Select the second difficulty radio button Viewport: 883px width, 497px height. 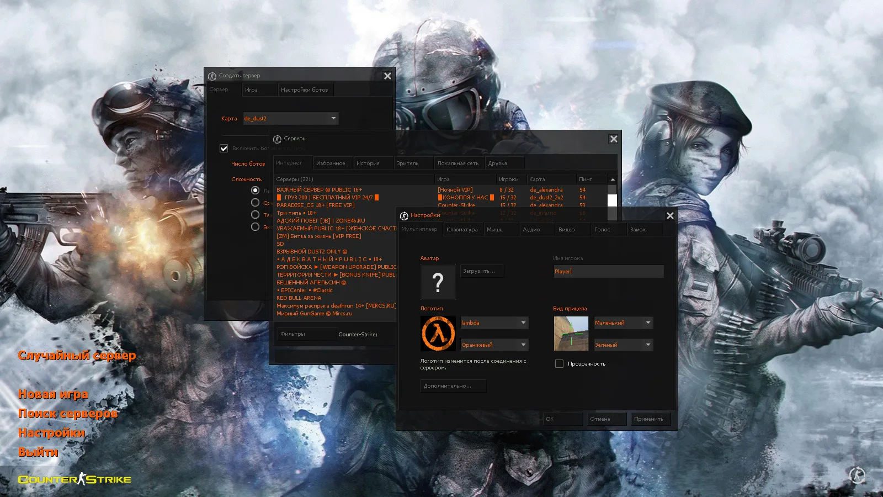coord(255,202)
